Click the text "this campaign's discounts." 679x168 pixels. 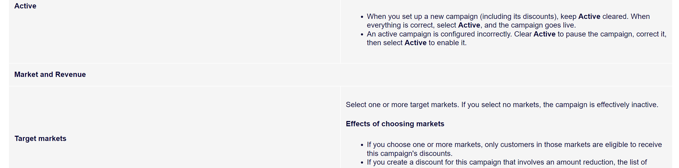pos(409,154)
